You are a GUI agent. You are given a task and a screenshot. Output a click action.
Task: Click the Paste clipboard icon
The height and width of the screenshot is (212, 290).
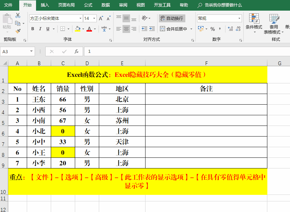click(7, 19)
